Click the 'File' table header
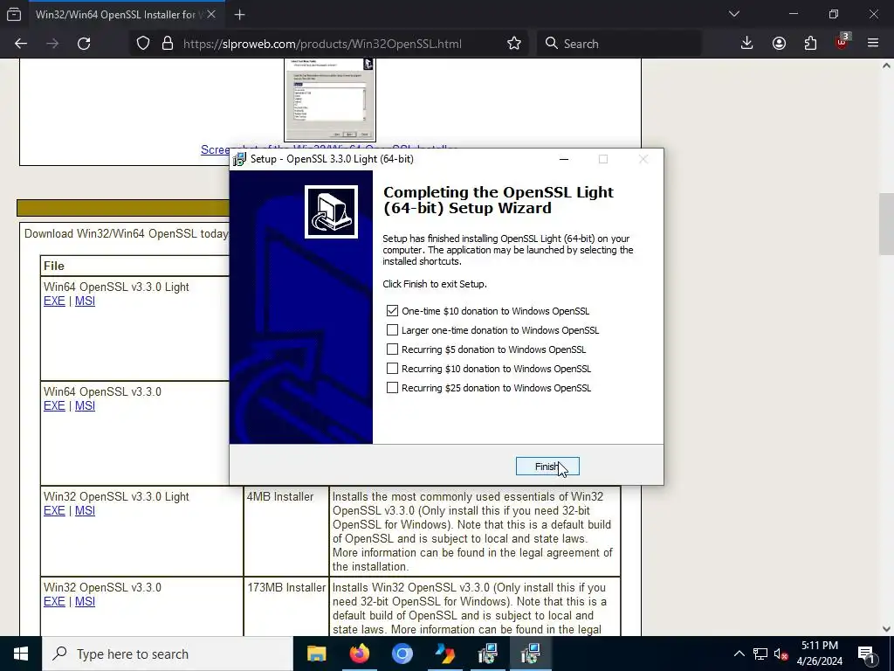 coord(54,266)
